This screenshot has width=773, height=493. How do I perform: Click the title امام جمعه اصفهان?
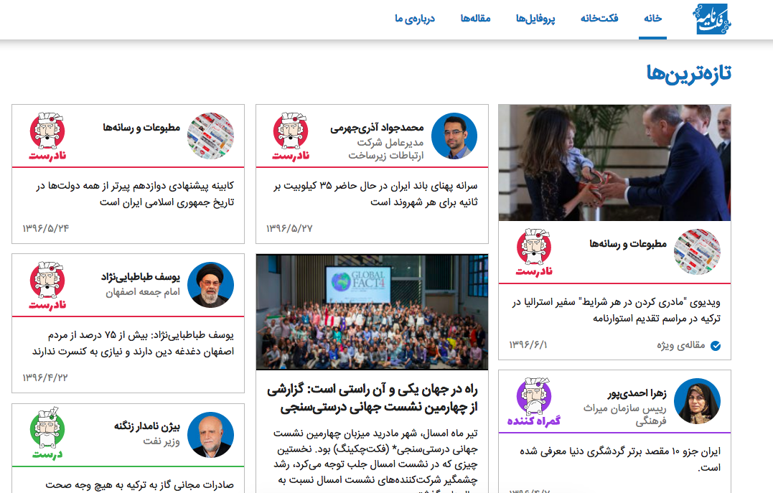click(143, 292)
